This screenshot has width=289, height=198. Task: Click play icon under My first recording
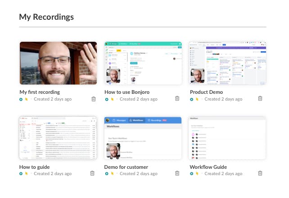pyautogui.click(x=21, y=100)
